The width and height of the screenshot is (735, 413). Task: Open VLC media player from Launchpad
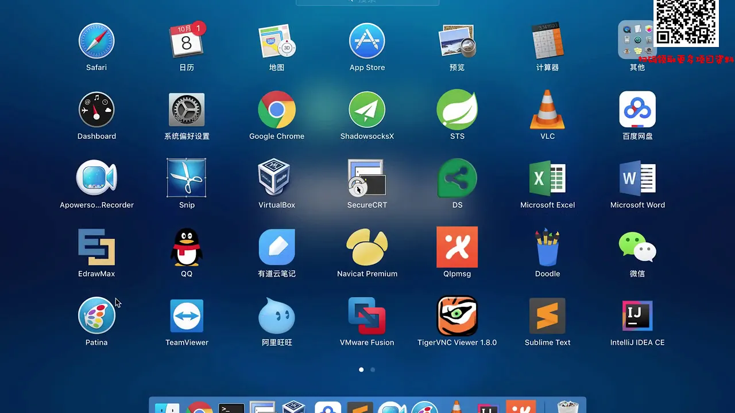[547, 110]
